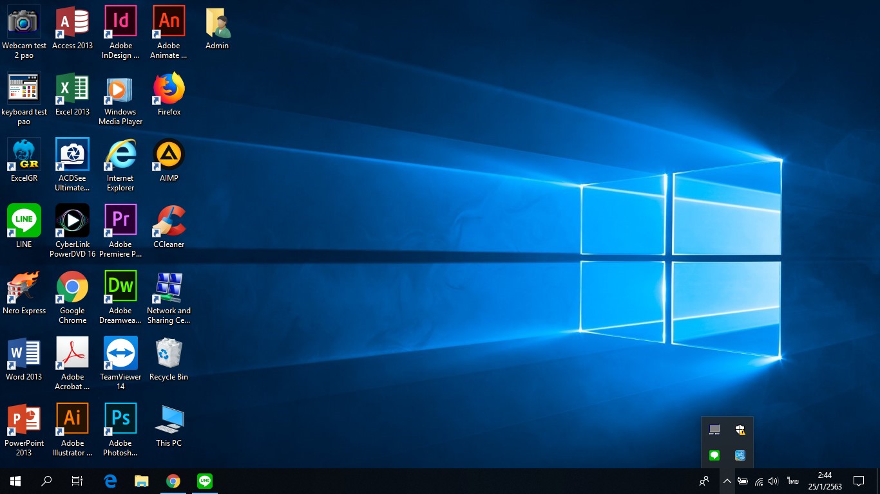Switch to Google Chrome on the taskbar
Screen dimensions: 880x494
[x=173, y=481]
